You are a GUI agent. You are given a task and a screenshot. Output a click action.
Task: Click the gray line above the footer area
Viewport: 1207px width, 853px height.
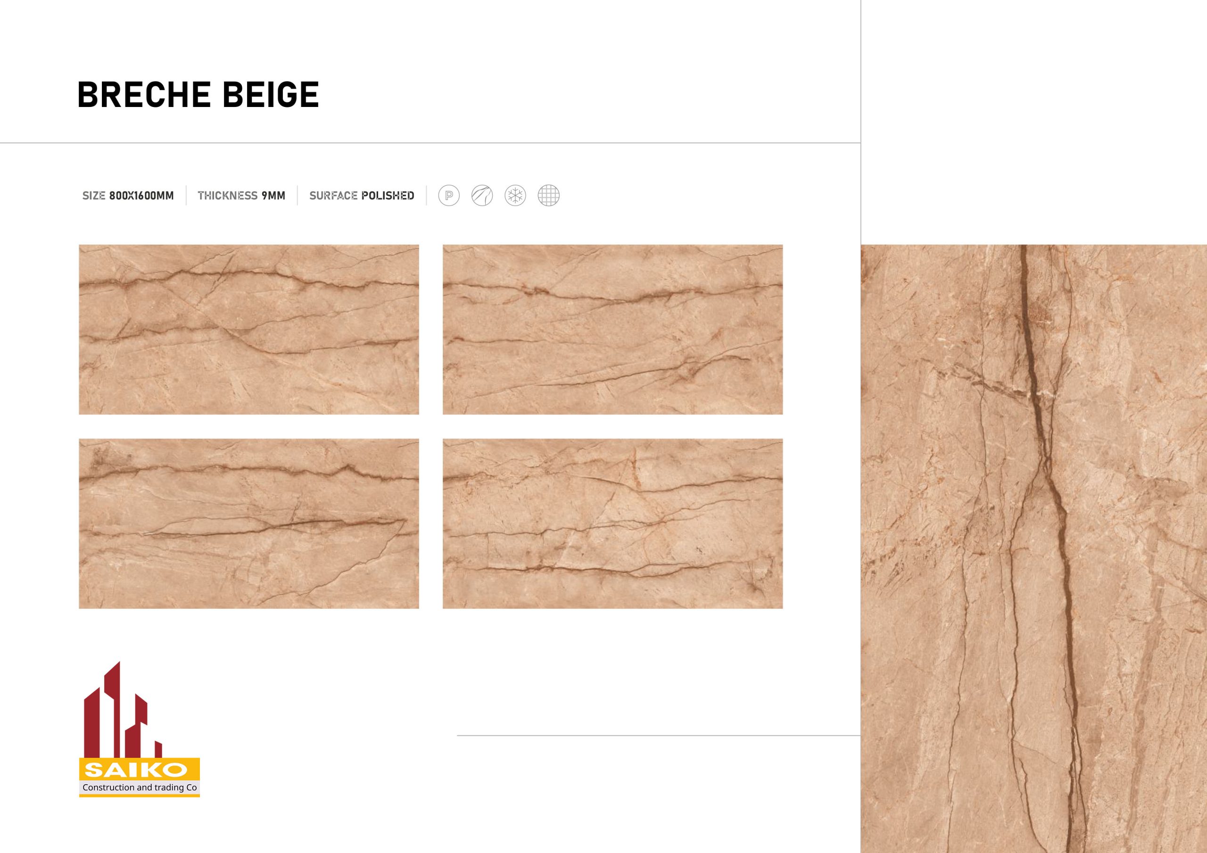coord(659,735)
